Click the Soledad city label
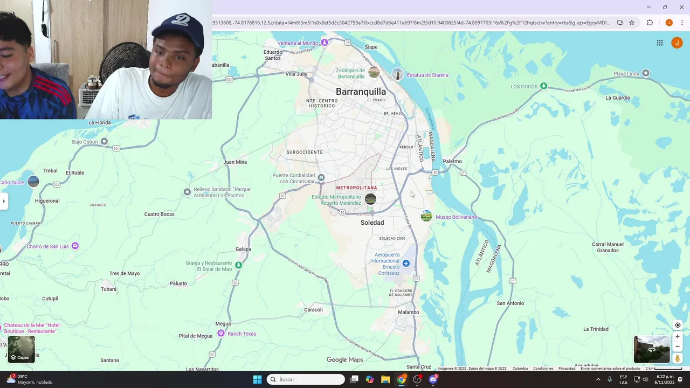The height and width of the screenshot is (388, 690). [x=372, y=223]
